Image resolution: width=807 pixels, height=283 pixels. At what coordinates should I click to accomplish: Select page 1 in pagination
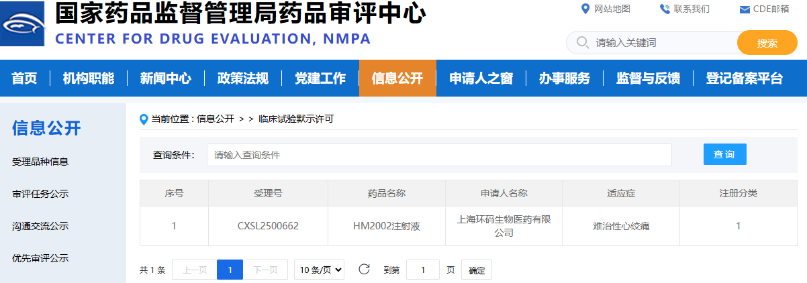[x=230, y=270]
